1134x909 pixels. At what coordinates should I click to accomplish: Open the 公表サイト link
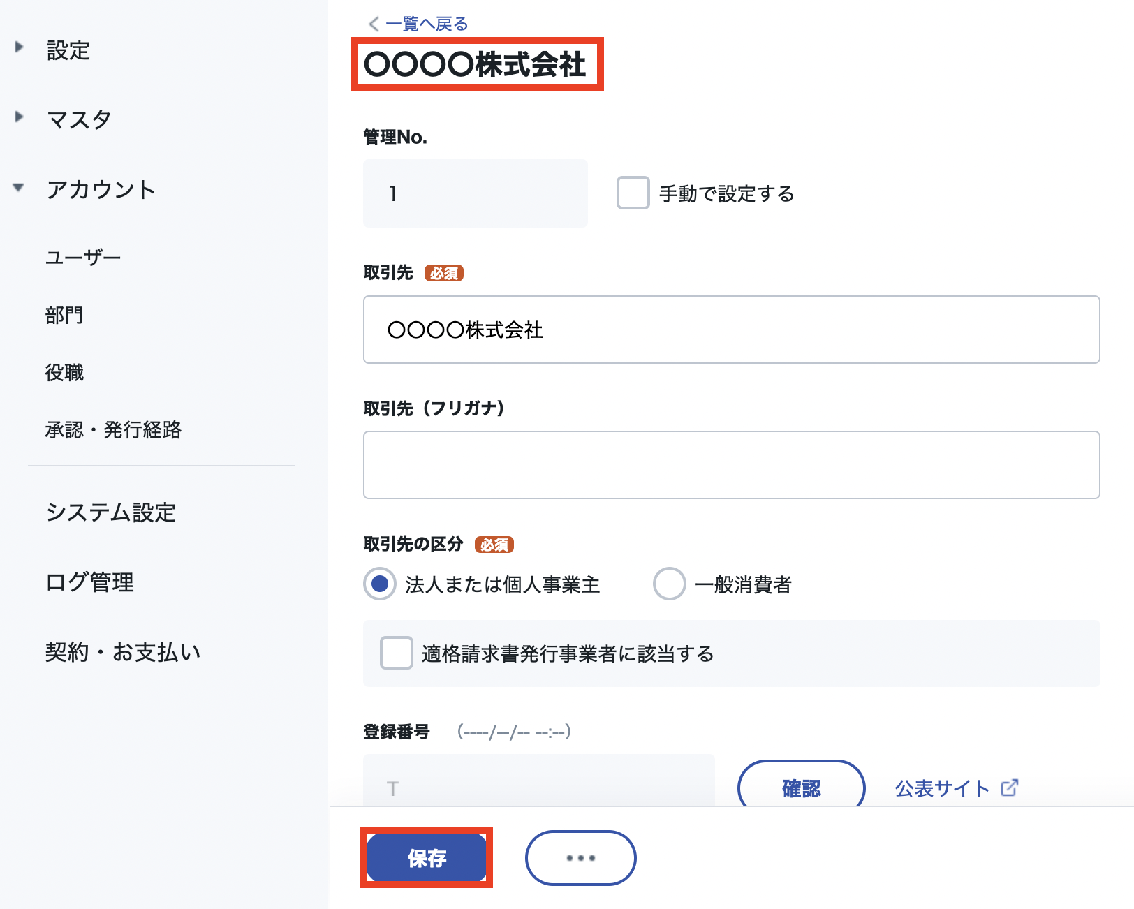pos(943,788)
